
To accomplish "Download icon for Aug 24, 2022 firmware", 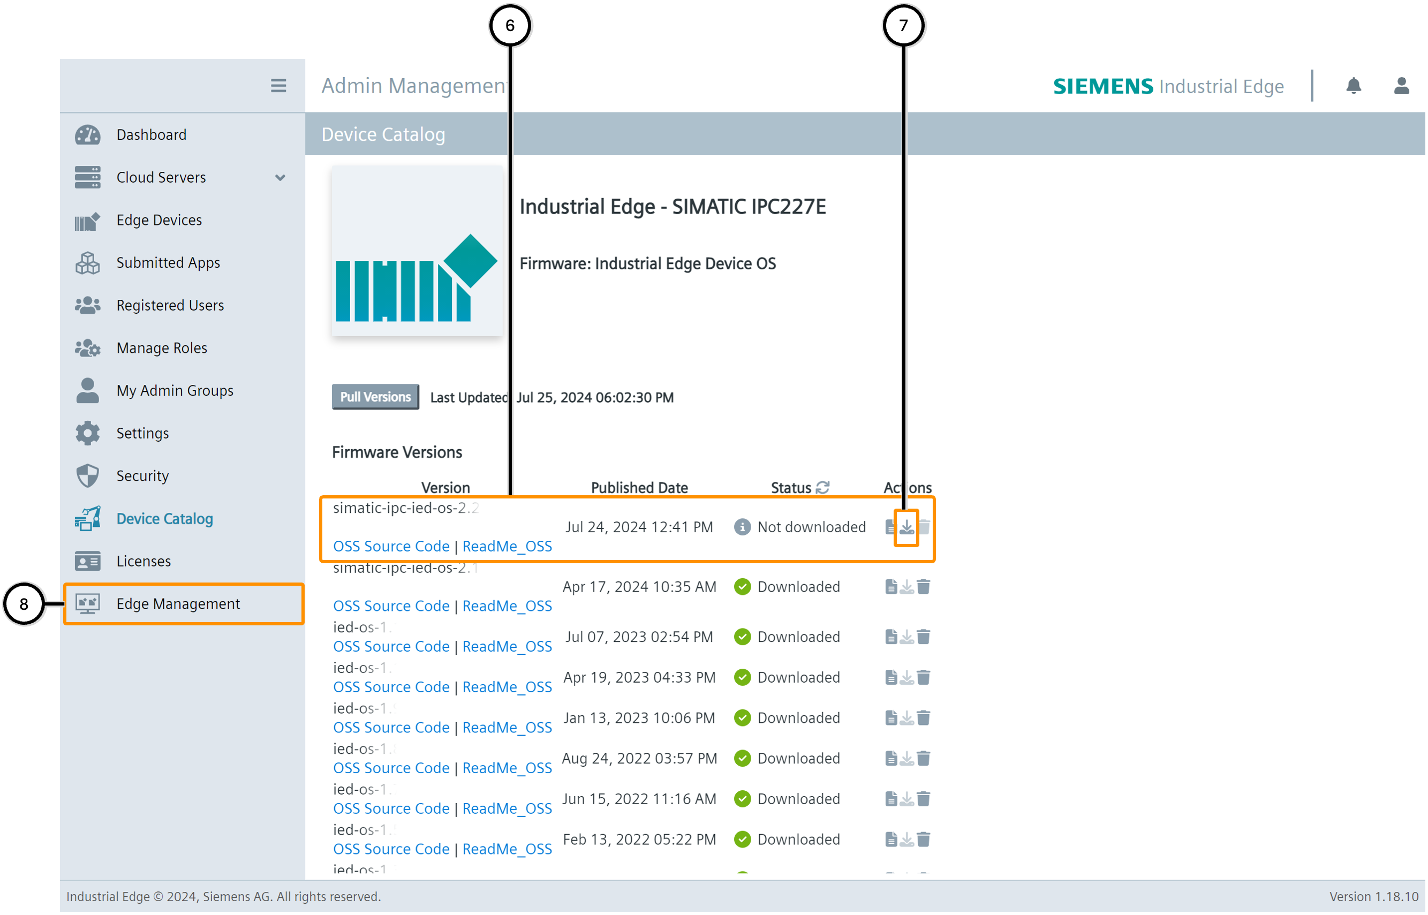I will click(906, 759).
